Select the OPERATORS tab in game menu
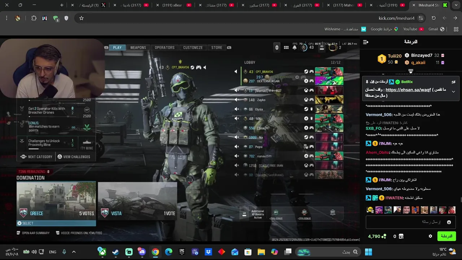The width and height of the screenshot is (462, 260). [165, 47]
